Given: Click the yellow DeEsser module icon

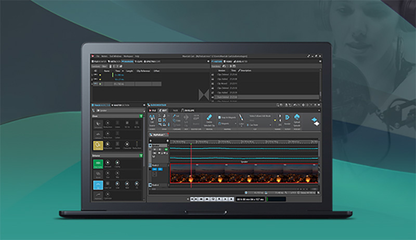Looking at the screenshot, I should click(98, 145).
